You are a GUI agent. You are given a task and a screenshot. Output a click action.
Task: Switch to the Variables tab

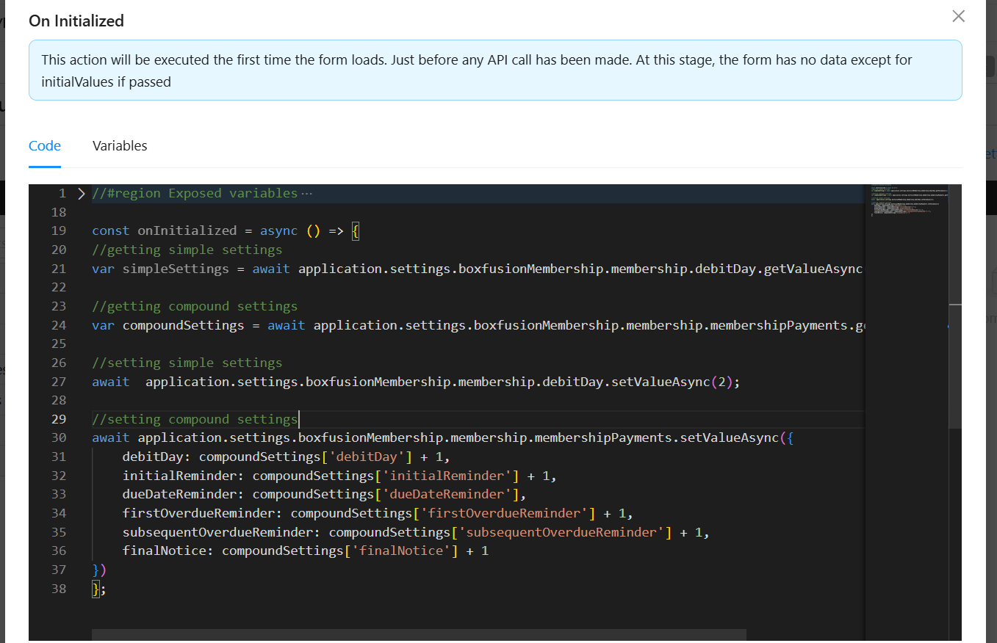click(x=120, y=145)
